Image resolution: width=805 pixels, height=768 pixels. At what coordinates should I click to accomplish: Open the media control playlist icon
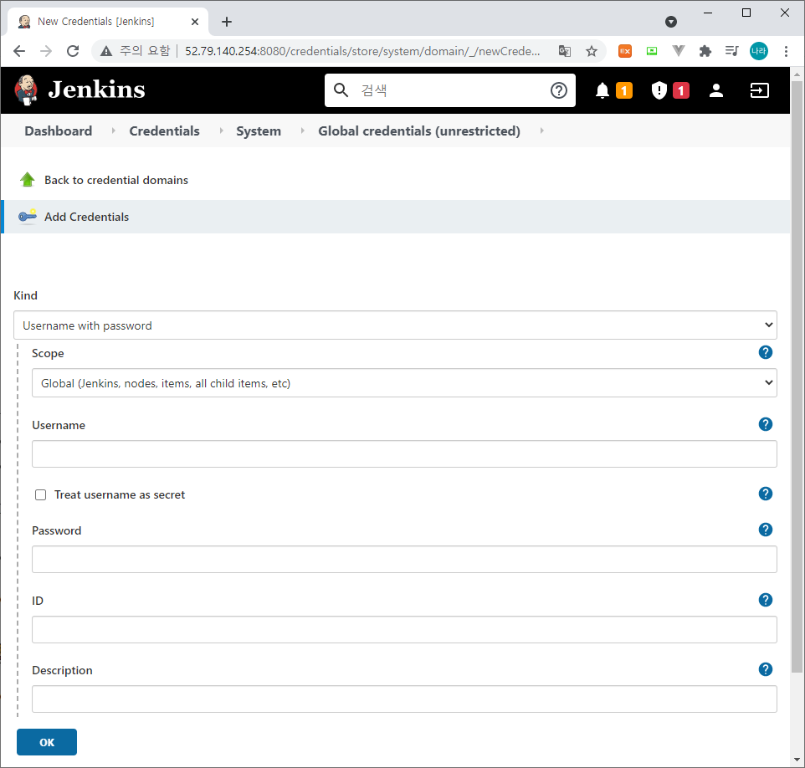[x=731, y=51]
